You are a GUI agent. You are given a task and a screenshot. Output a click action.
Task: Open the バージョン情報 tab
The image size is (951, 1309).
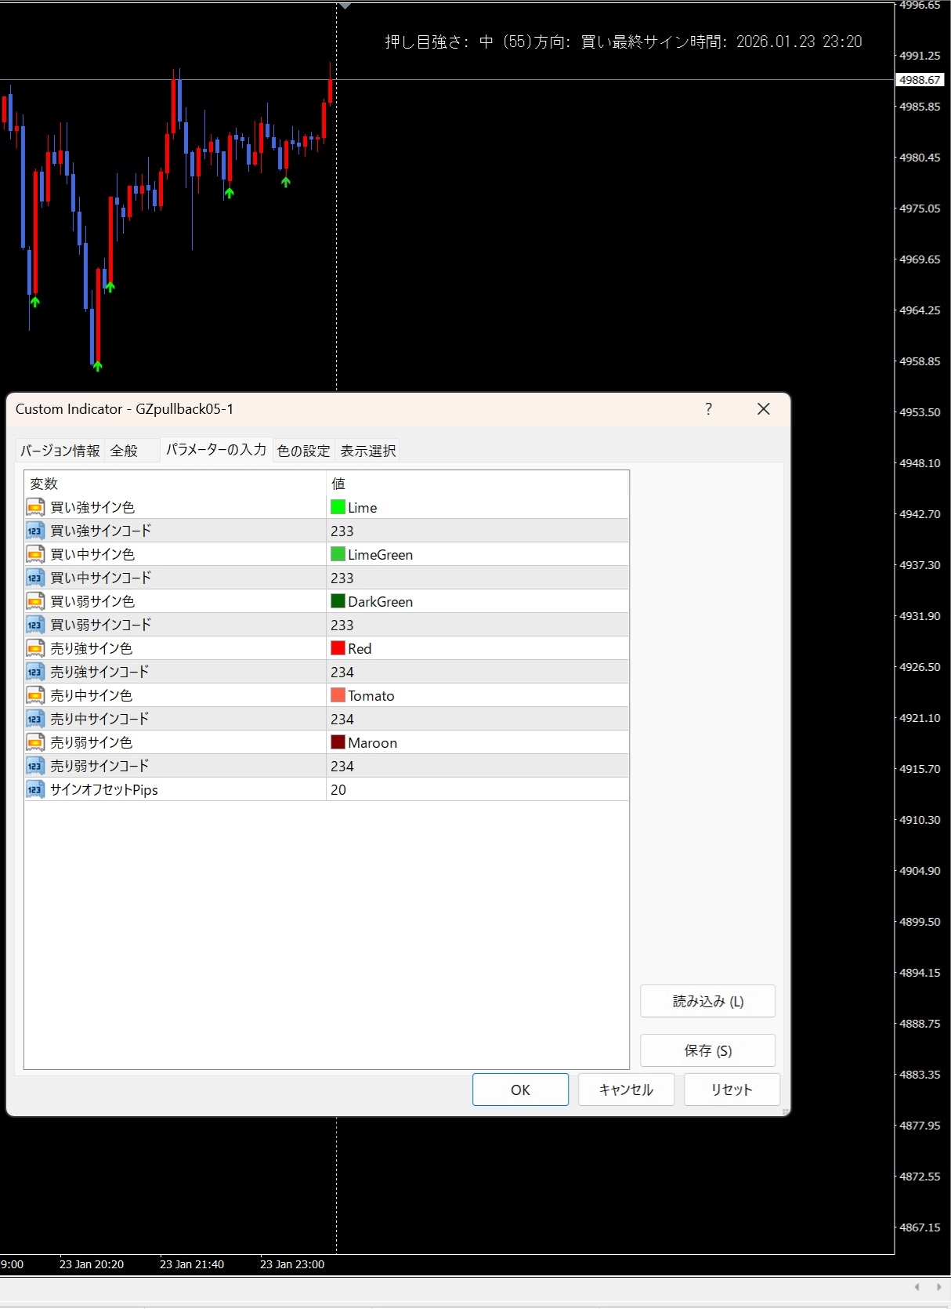click(60, 451)
